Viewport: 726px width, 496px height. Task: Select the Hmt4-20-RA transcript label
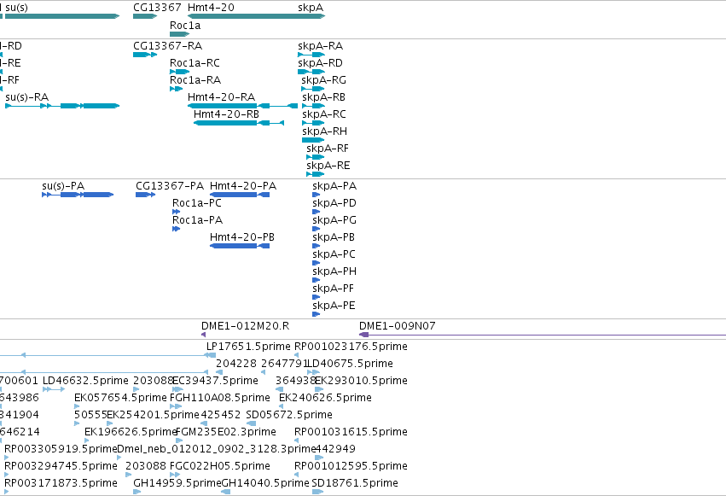click(x=221, y=97)
